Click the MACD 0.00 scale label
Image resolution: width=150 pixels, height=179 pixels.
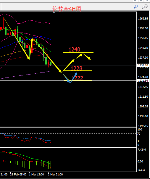(x=140, y=162)
